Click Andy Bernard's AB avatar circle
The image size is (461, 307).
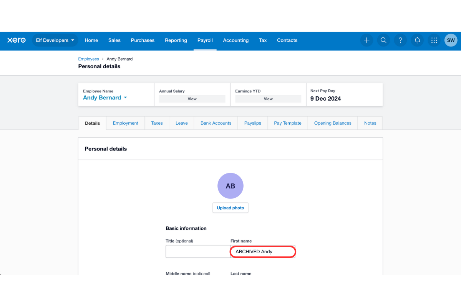(x=230, y=186)
